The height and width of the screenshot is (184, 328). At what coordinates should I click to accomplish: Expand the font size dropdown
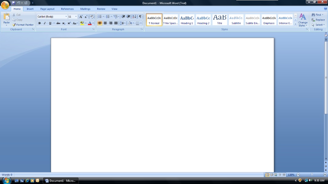[76, 17]
